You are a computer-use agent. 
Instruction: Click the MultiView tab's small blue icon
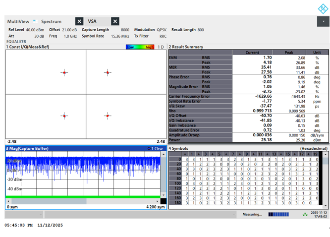coord(35,21)
